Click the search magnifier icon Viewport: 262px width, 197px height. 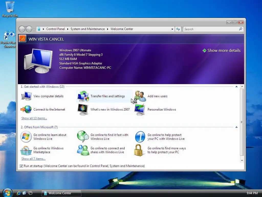[x=241, y=29]
